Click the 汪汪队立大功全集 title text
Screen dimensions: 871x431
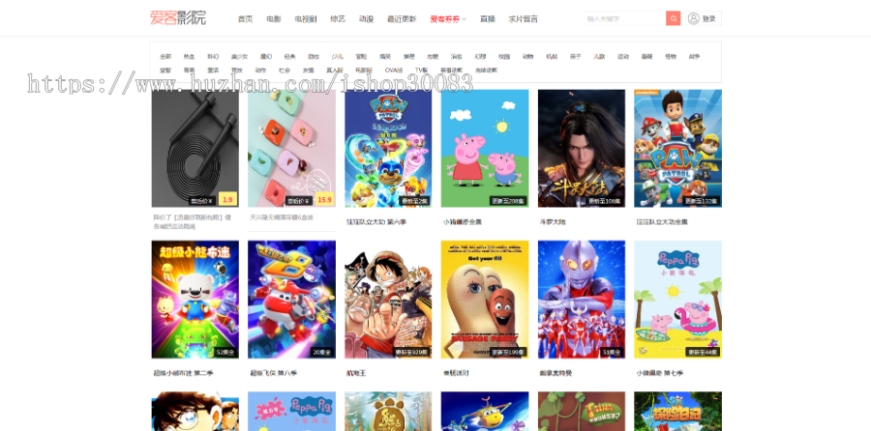click(662, 222)
